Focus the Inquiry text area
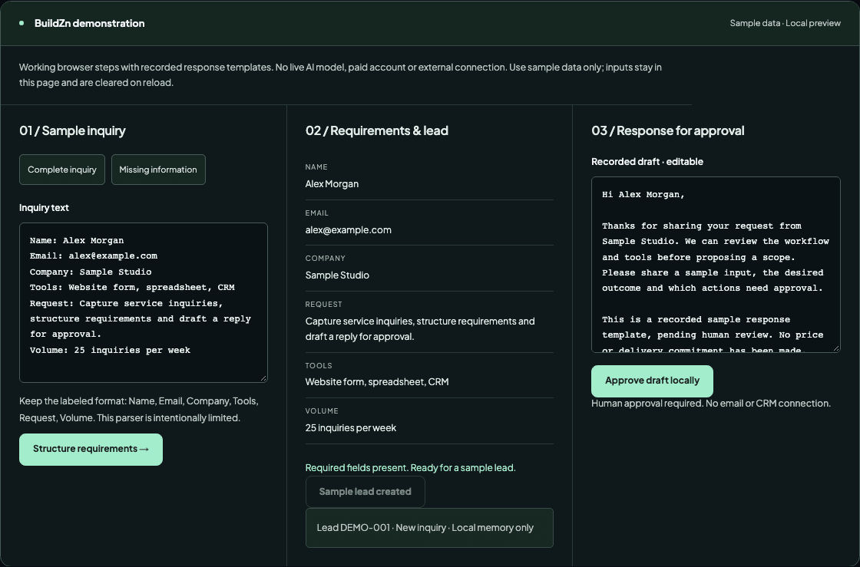Image resolution: width=860 pixels, height=567 pixels. click(x=143, y=302)
